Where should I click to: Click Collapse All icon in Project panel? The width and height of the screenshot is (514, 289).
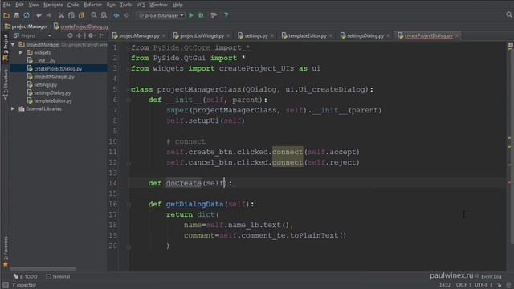79,35
